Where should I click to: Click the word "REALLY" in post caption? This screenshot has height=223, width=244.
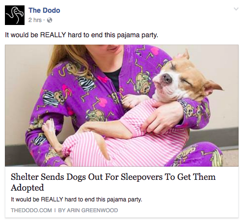53,35
